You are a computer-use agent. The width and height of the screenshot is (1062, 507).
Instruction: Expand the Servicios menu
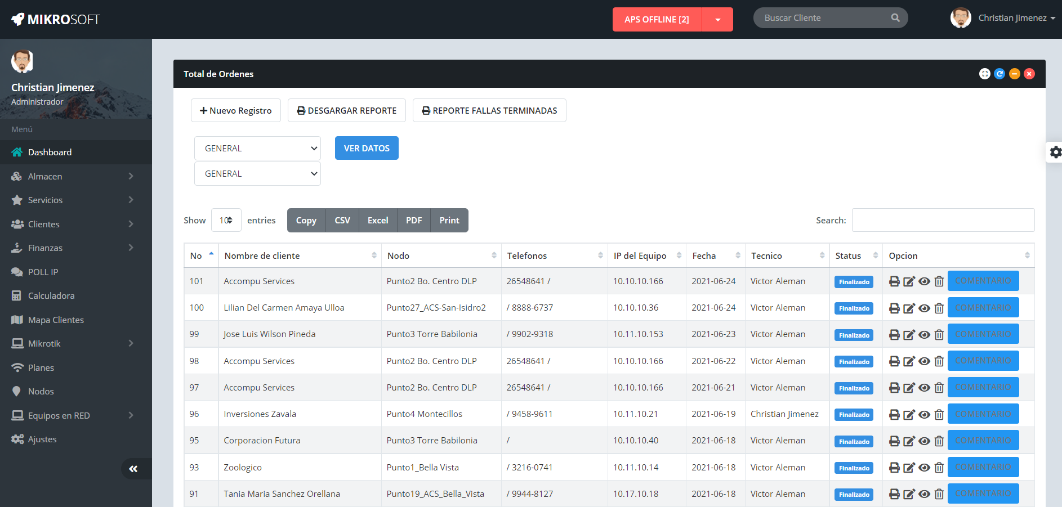click(x=75, y=200)
